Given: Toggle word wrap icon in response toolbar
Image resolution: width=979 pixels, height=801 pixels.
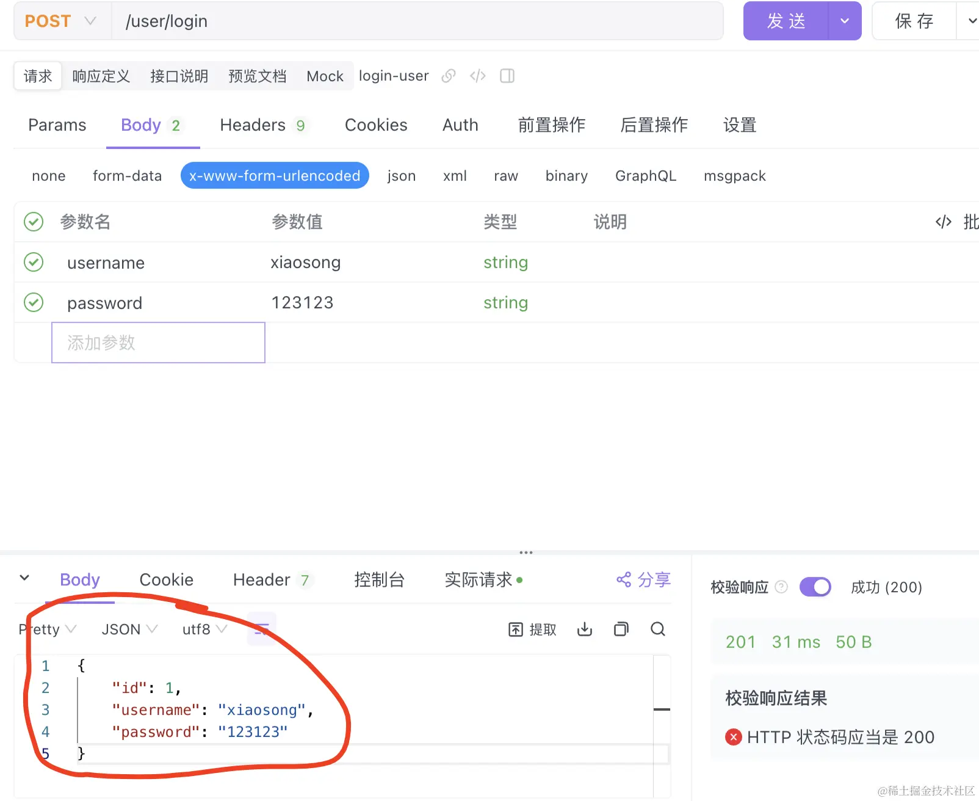Looking at the screenshot, I should 262,629.
